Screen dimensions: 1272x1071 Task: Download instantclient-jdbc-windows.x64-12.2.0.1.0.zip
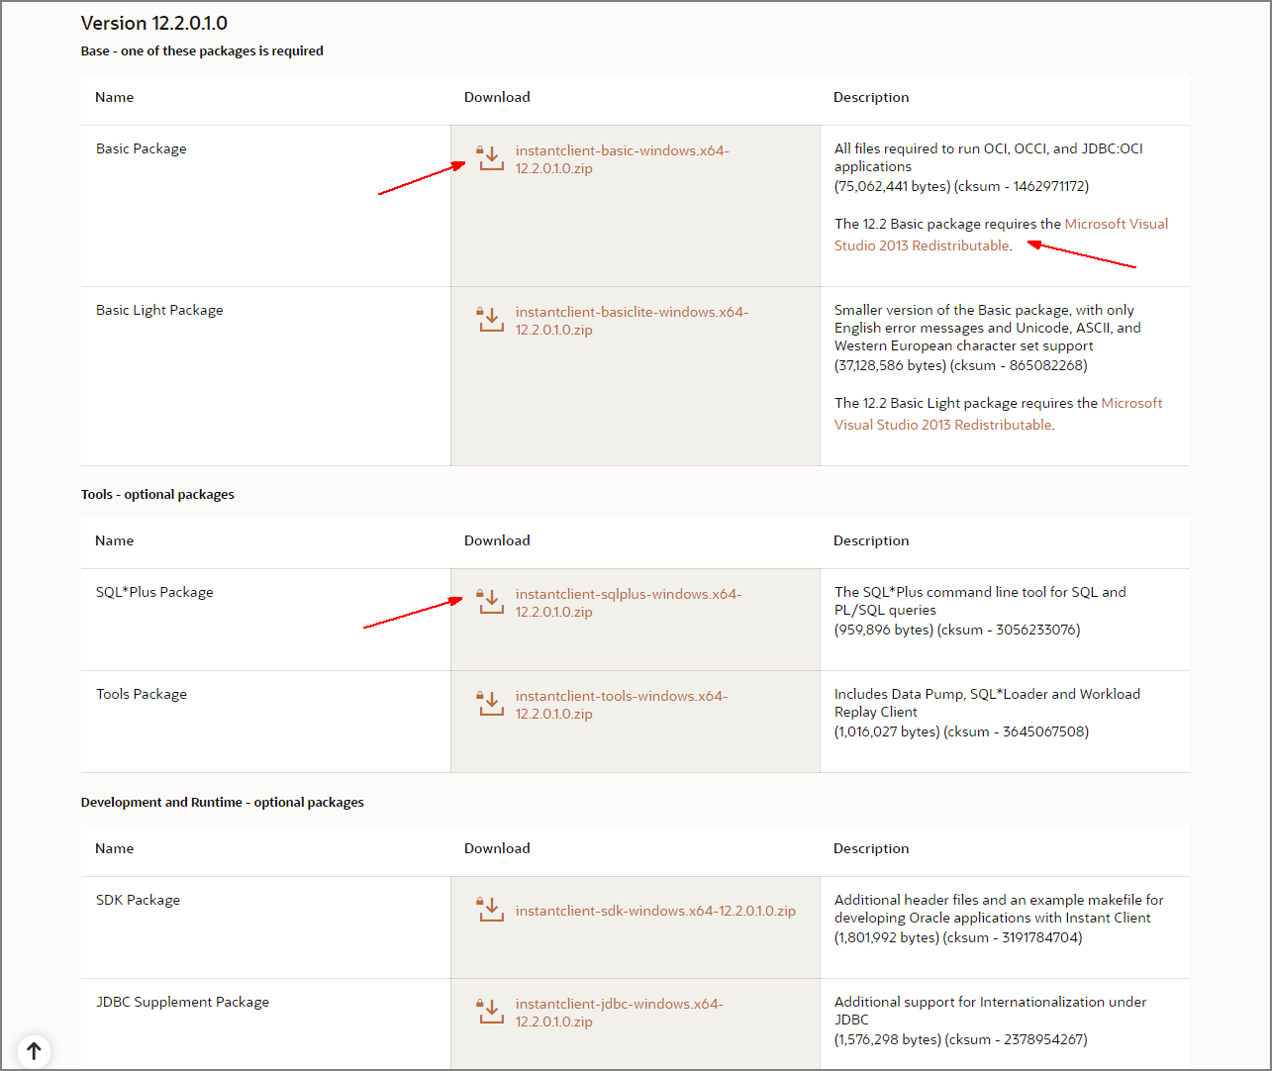[619, 1013]
